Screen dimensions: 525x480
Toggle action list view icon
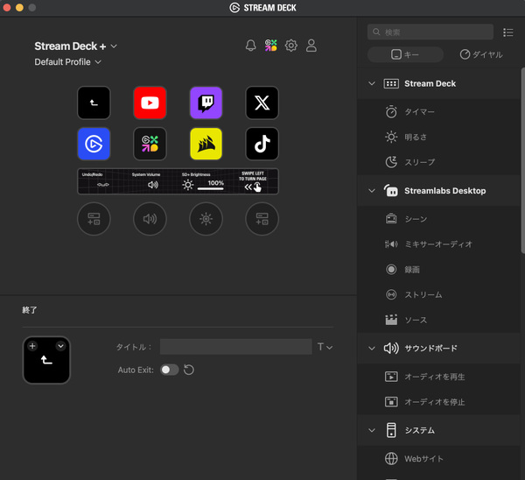click(507, 32)
